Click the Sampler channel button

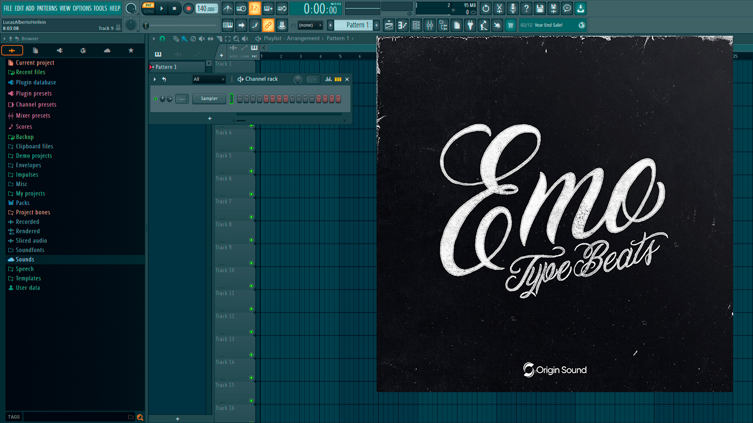point(209,99)
